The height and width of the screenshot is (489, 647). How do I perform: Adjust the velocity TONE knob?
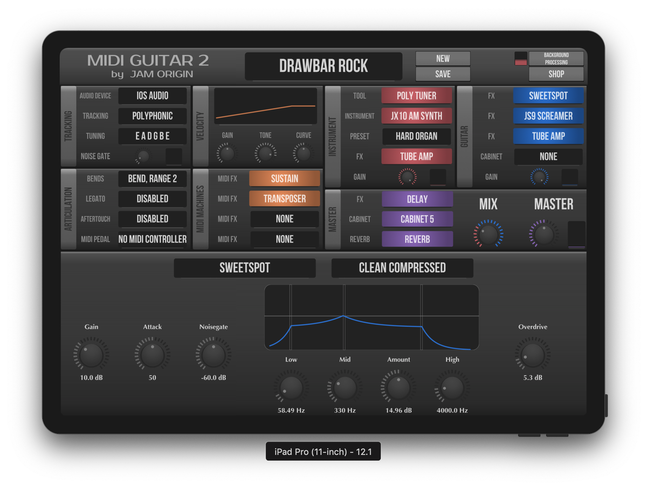coord(265,154)
